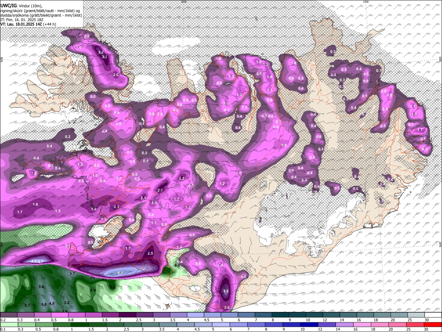Image resolution: width=442 pixels, height=332 pixels.
Task: Click the init time 'IT: Fim. 16. 01. 2025 18Z'
Action: (22, 20)
